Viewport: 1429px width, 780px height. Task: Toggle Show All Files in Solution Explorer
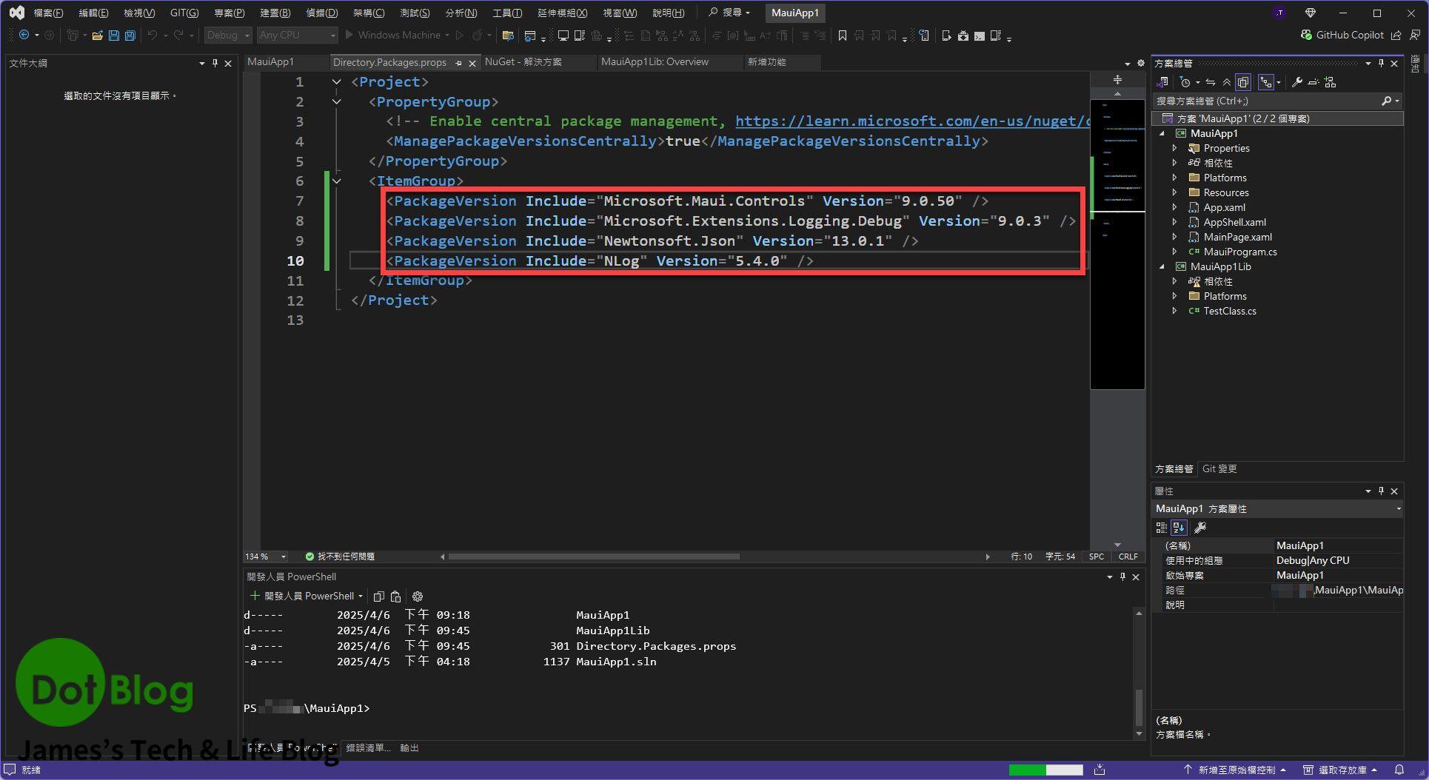1243,82
